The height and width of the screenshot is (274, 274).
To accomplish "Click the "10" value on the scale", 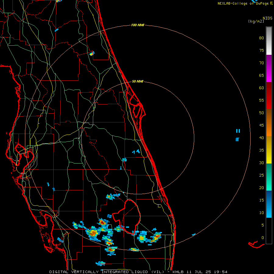I will 262,213.
